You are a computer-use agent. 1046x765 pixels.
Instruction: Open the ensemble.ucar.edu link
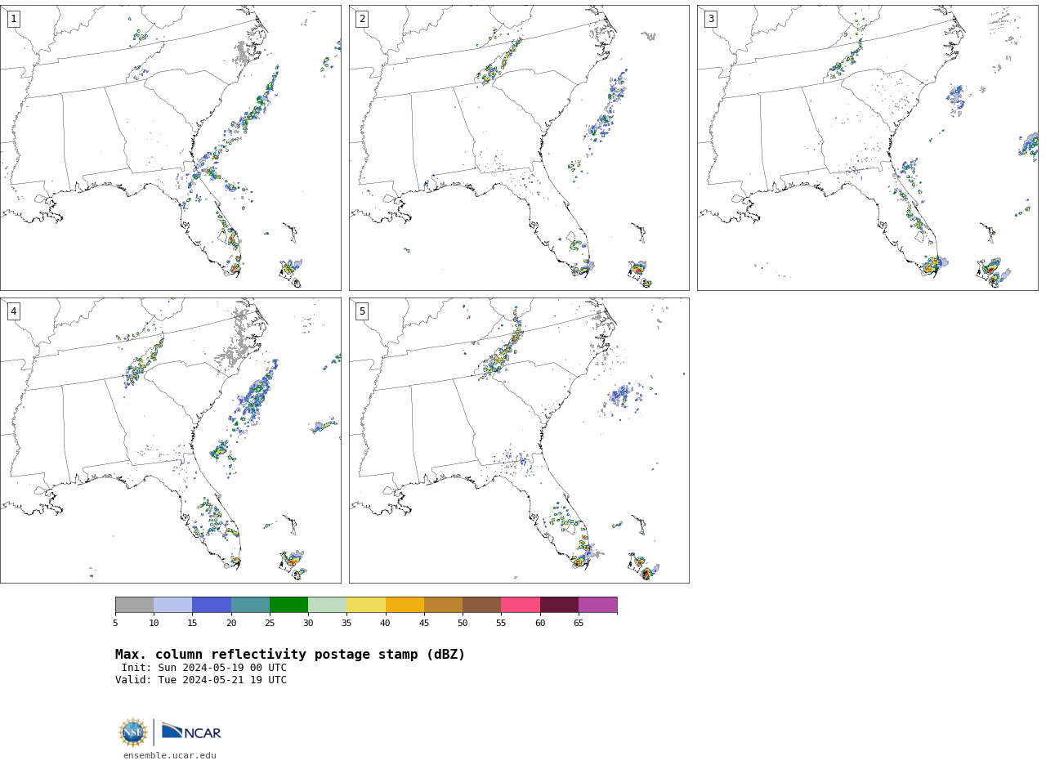click(170, 756)
